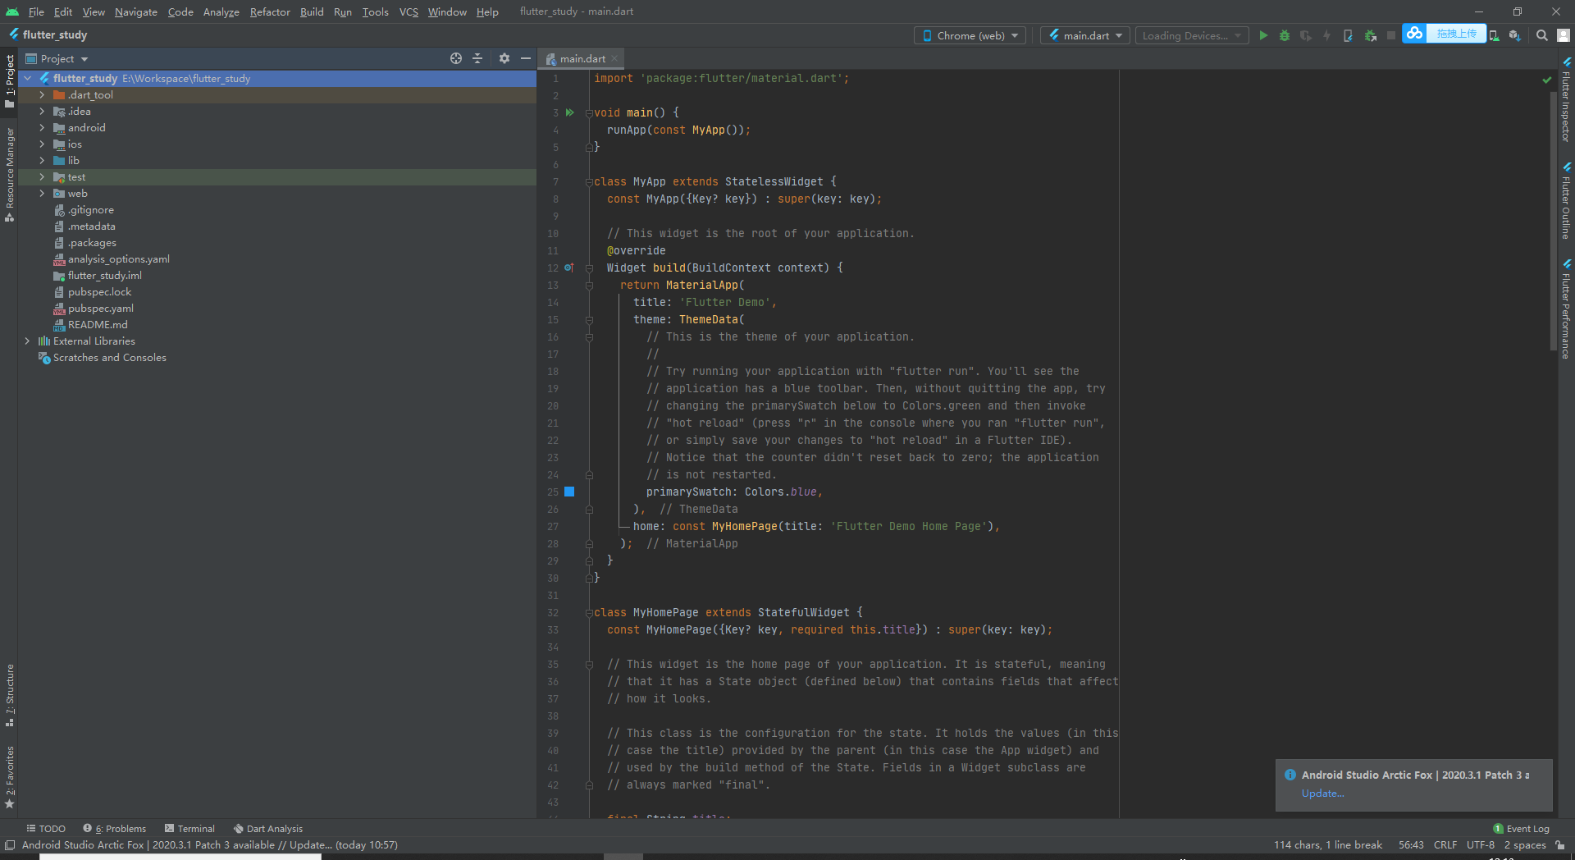Image resolution: width=1575 pixels, height=860 pixels.
Task: Fold ThemeData block on line 15
Action: (x=589, y=320)
